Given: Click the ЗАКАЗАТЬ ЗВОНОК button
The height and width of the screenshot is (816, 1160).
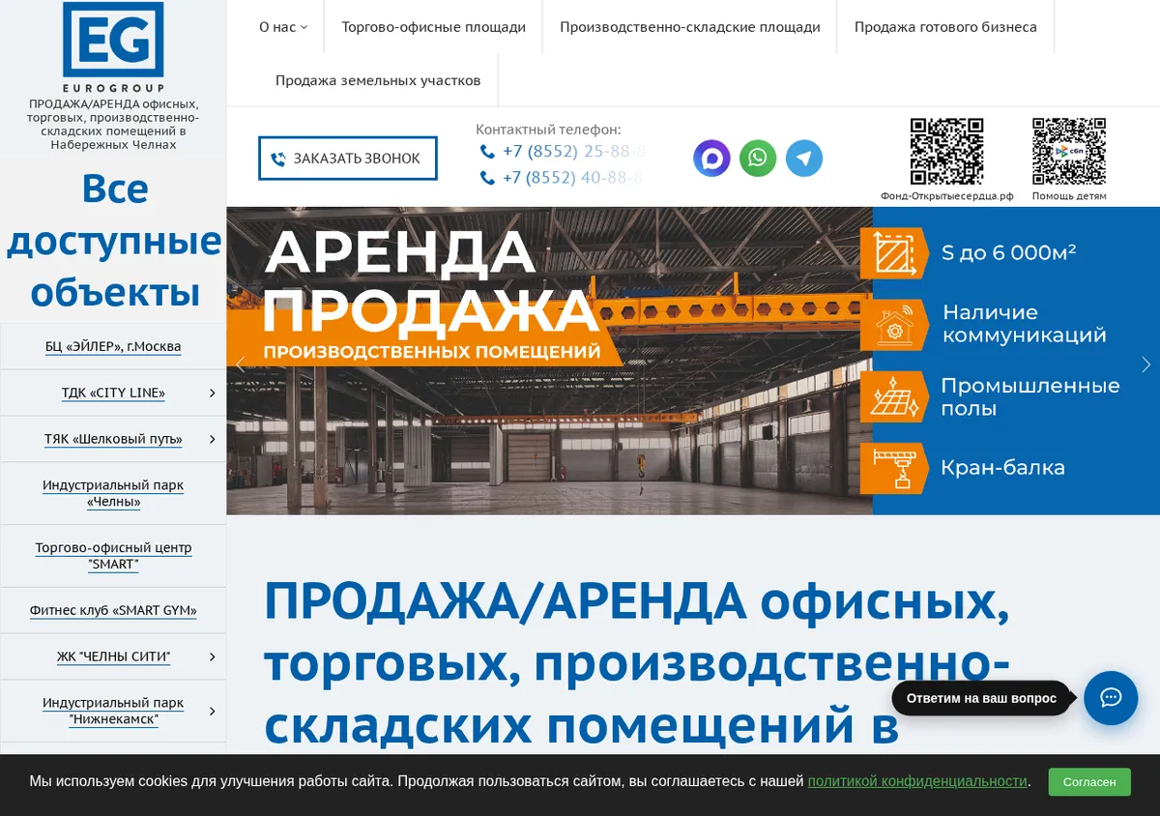Looking at the screenshot, I should (348, 158).
